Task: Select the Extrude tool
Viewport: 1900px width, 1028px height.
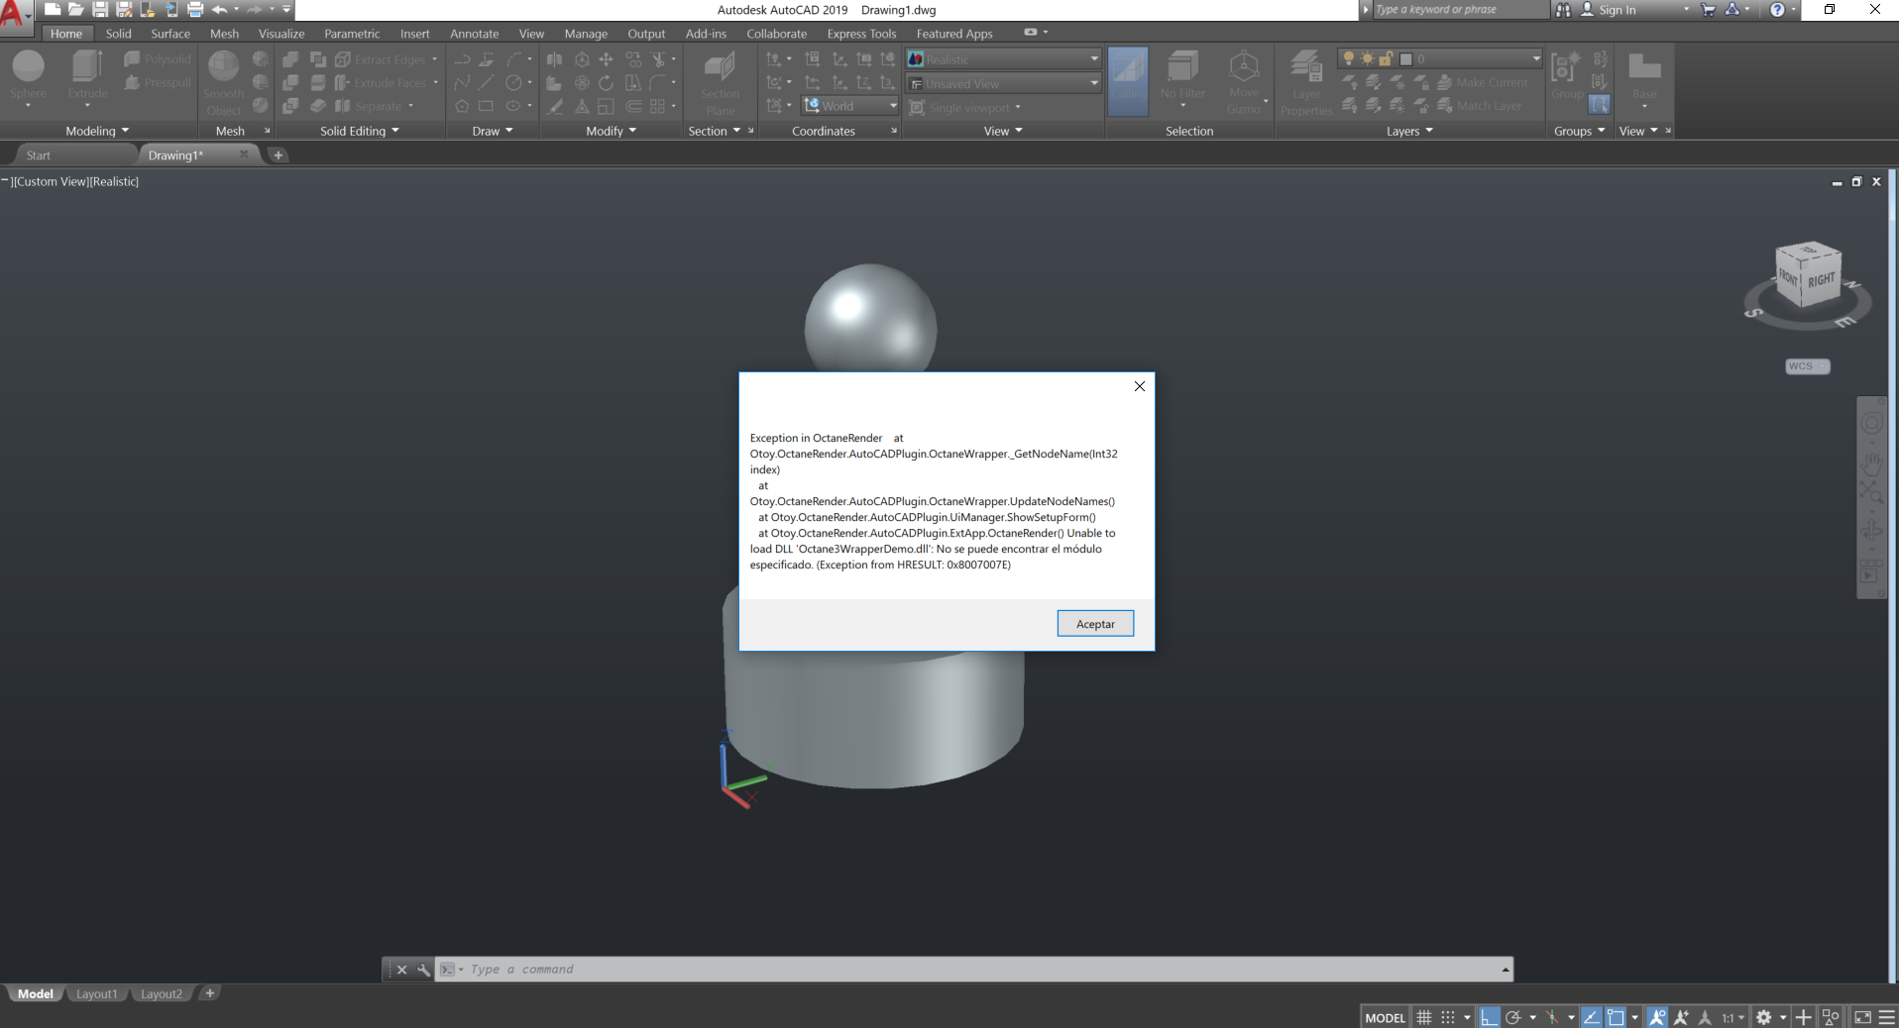Action: tap(87, 75)
